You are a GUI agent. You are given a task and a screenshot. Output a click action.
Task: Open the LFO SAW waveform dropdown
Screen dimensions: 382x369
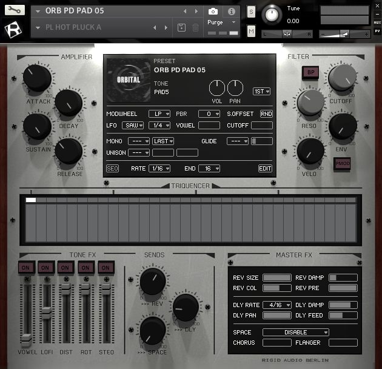133,126
